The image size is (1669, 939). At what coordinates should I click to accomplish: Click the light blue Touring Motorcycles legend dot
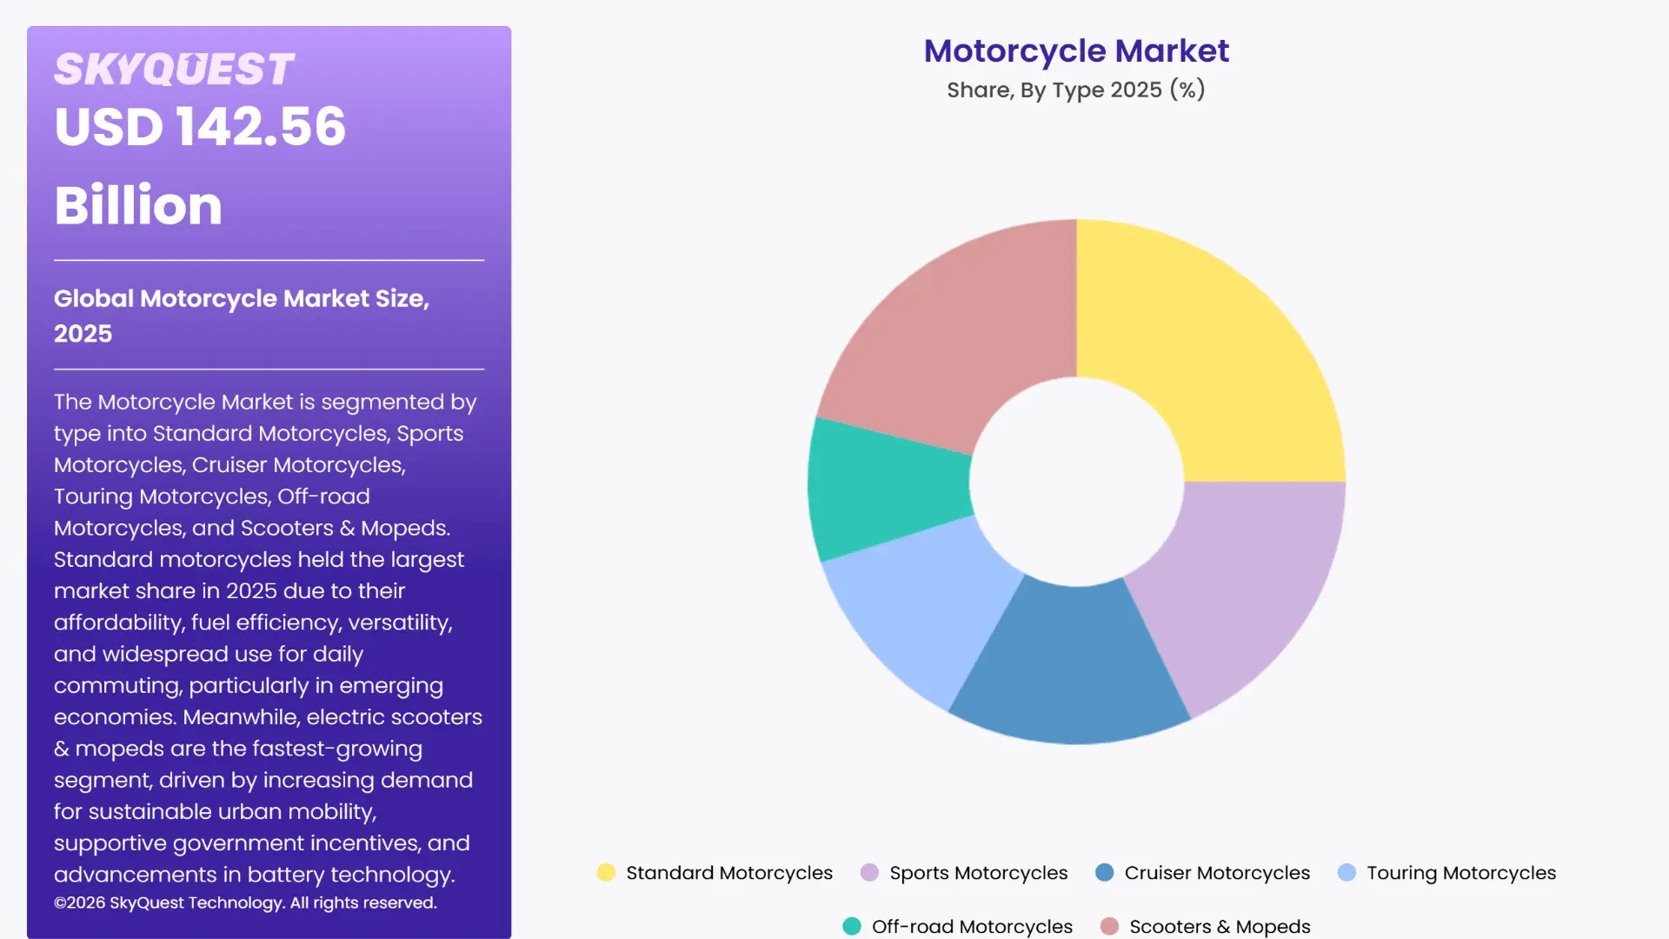tap(1347, 872)
